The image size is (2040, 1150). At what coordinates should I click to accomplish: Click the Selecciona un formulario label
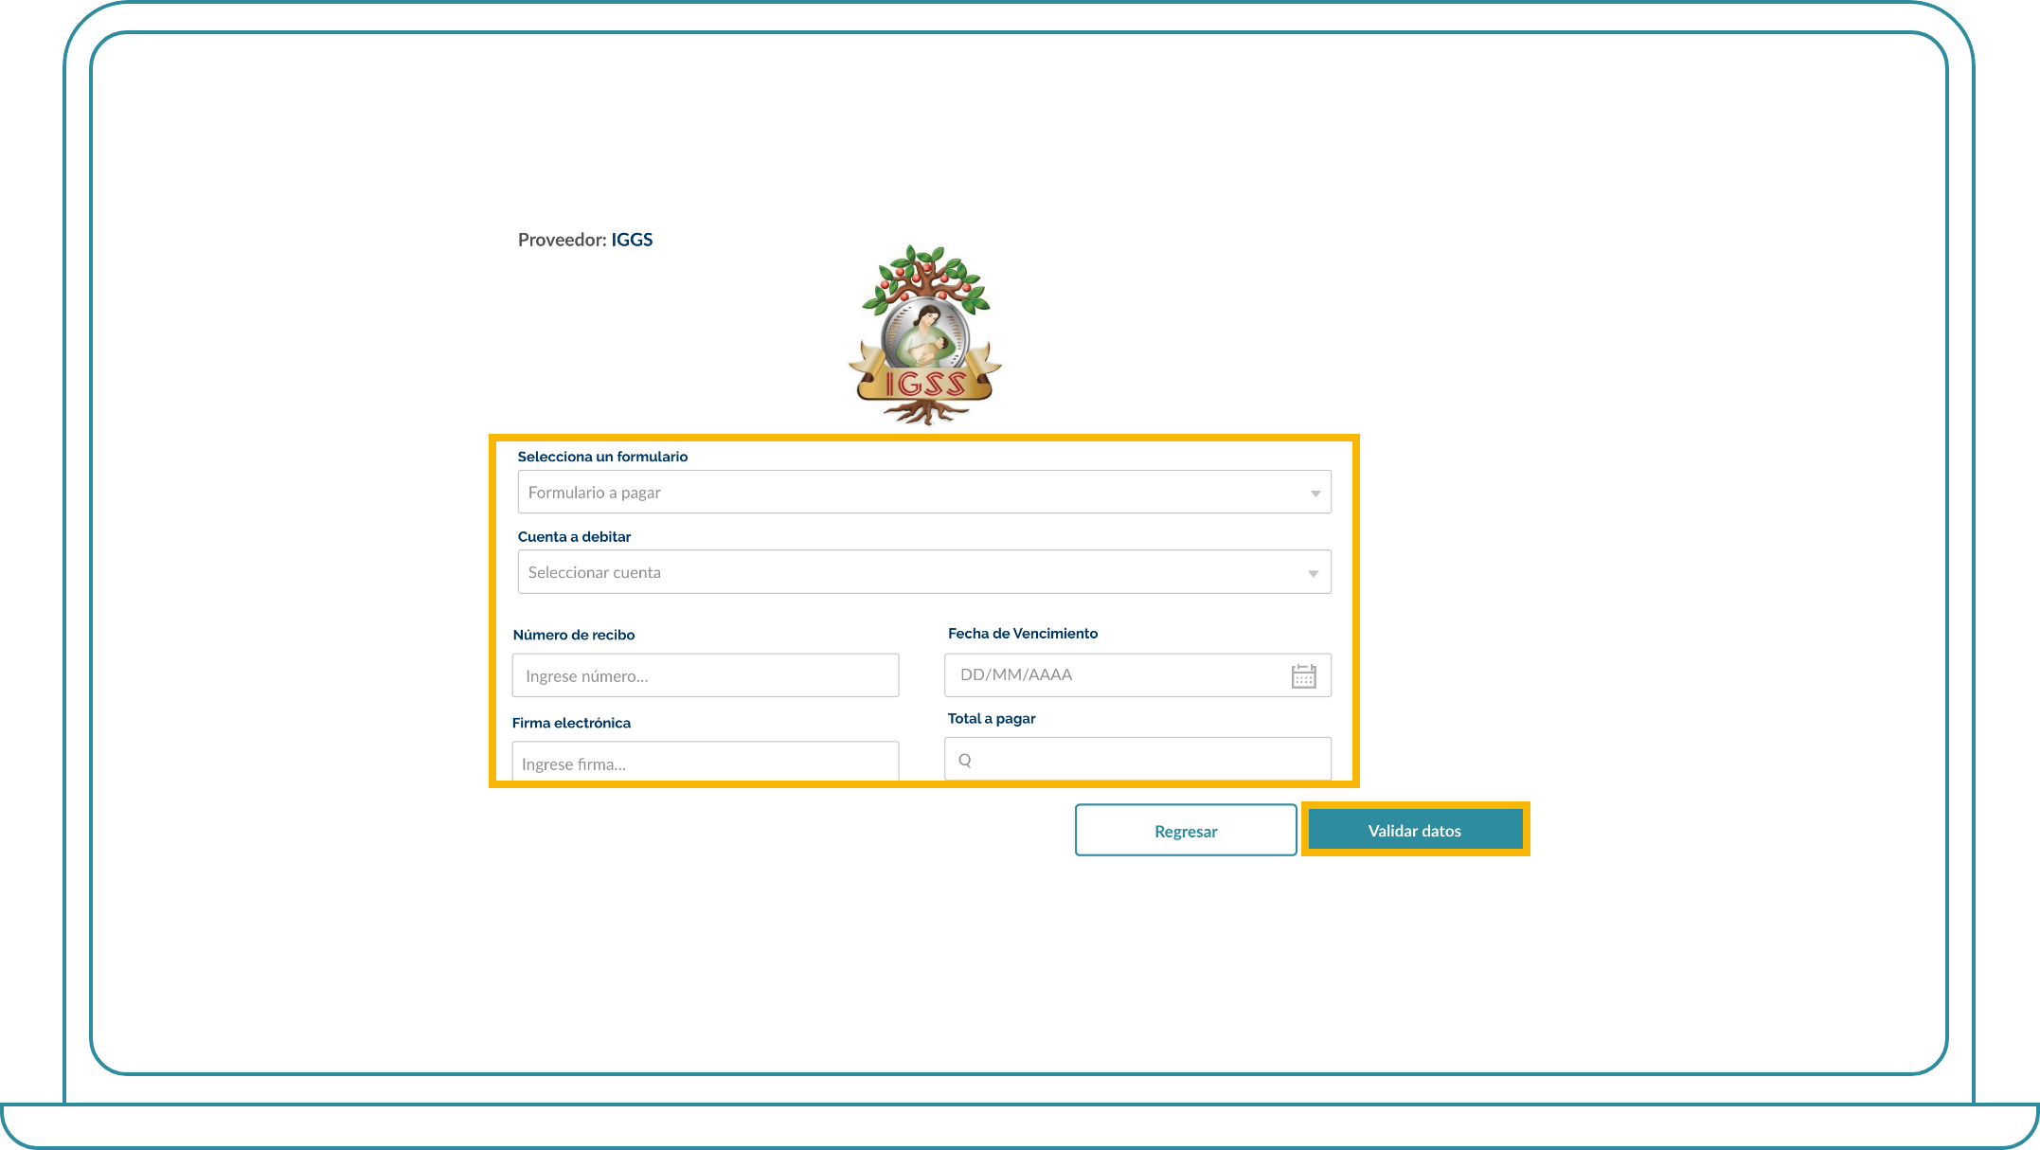(602, 457)
